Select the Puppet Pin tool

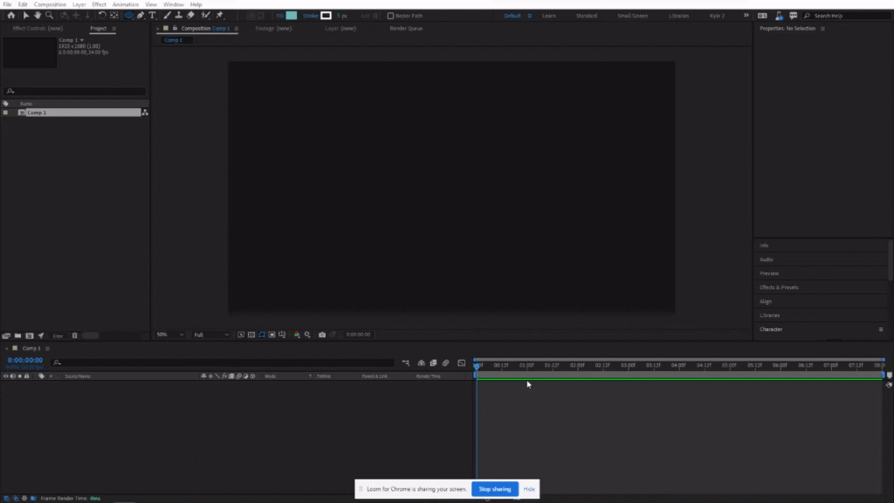coord(219,16)
